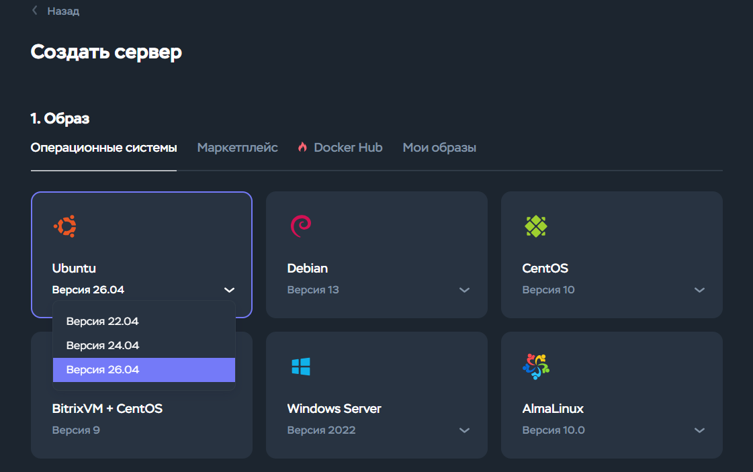Select the AlmaLinux card title
Image resolution: width=753 pixels, height=472 pixels.
[x=553, y=409]
